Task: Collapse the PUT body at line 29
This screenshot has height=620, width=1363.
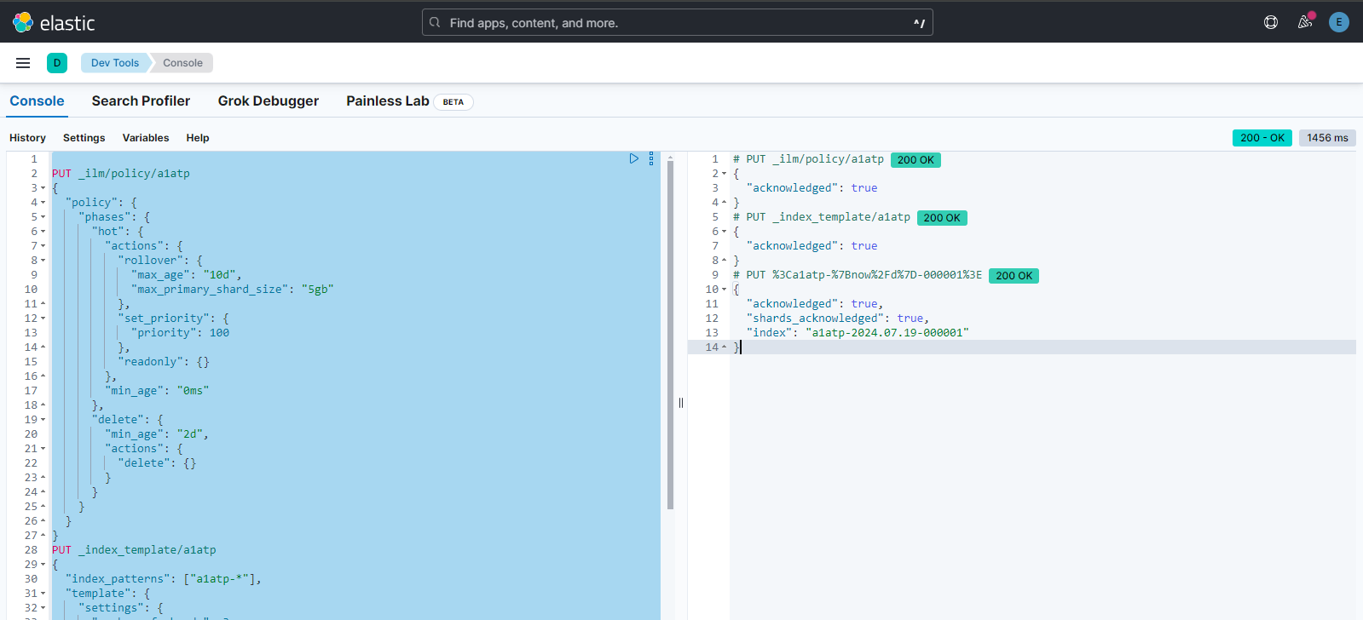Action: click(x=43, y=565)
